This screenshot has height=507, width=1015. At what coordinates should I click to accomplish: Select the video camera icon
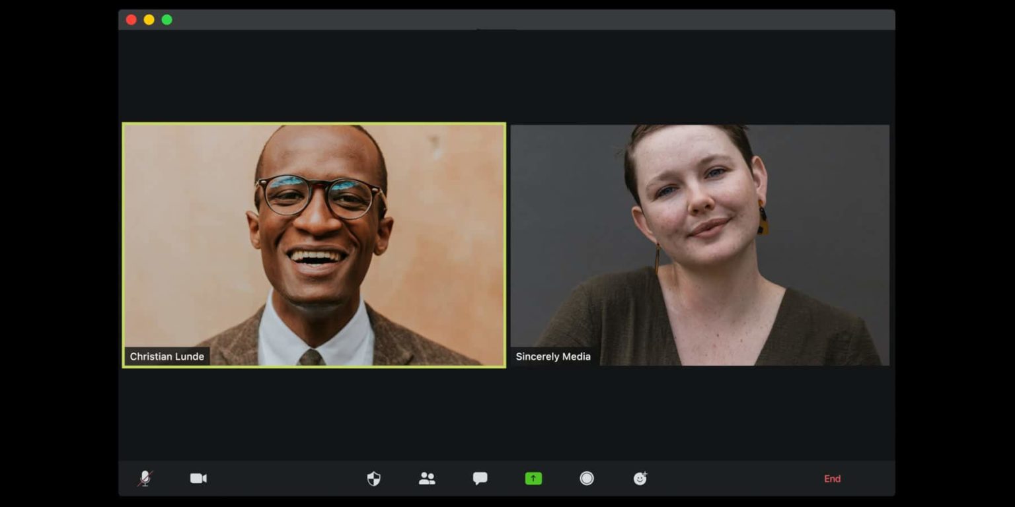click(x=198, y=478)
